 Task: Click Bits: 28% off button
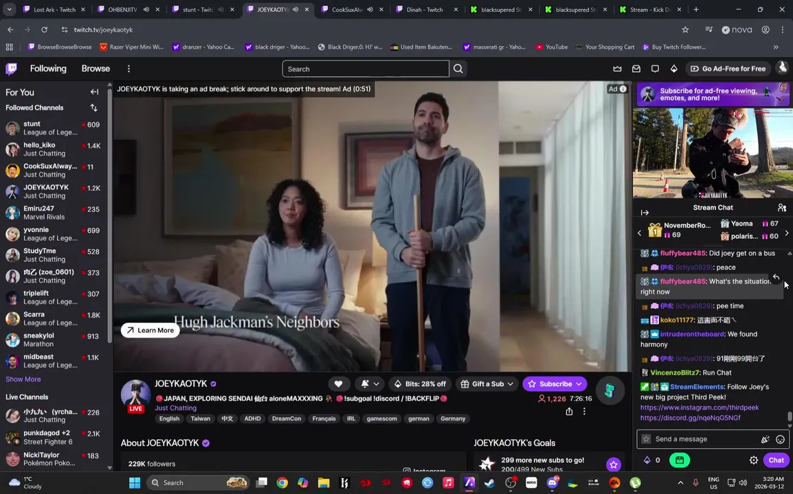[x=421, y=384]
